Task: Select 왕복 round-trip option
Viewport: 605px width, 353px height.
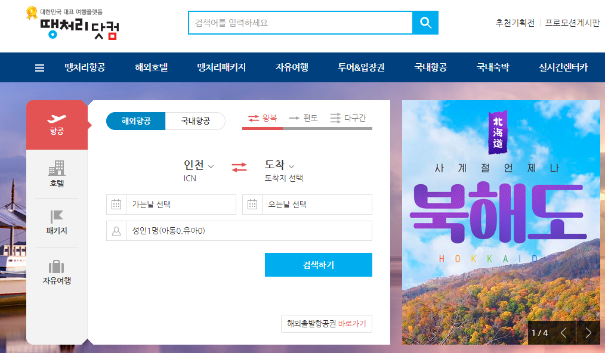Action: [262, 118]
